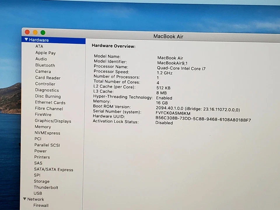Click the Boot ROM Version value

point(198,109)
